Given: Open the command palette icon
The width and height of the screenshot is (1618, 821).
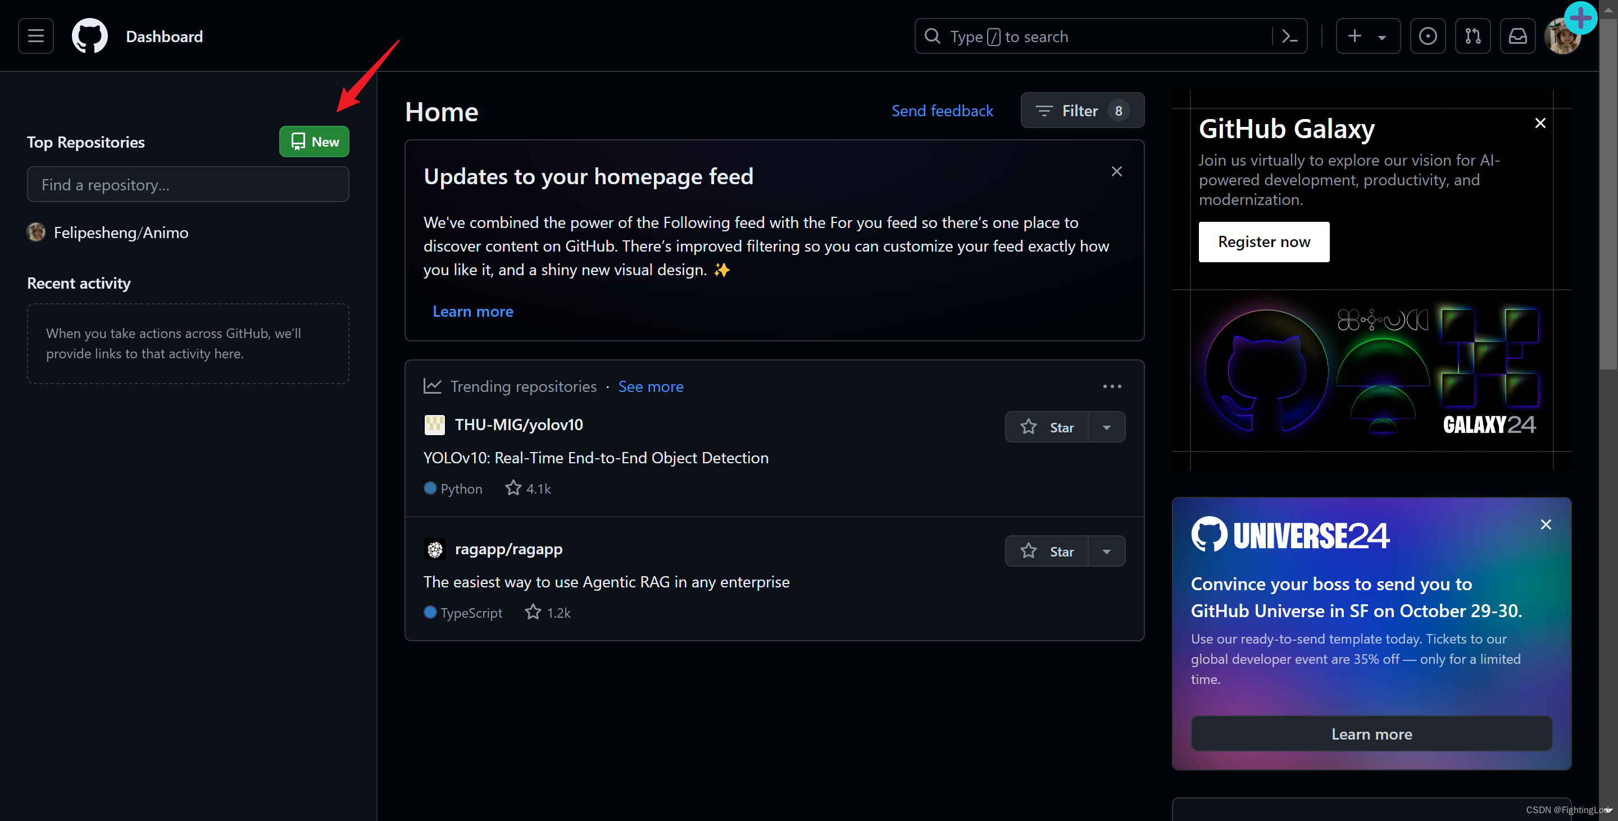Looking at the screenshot, I should [1290, 35].
